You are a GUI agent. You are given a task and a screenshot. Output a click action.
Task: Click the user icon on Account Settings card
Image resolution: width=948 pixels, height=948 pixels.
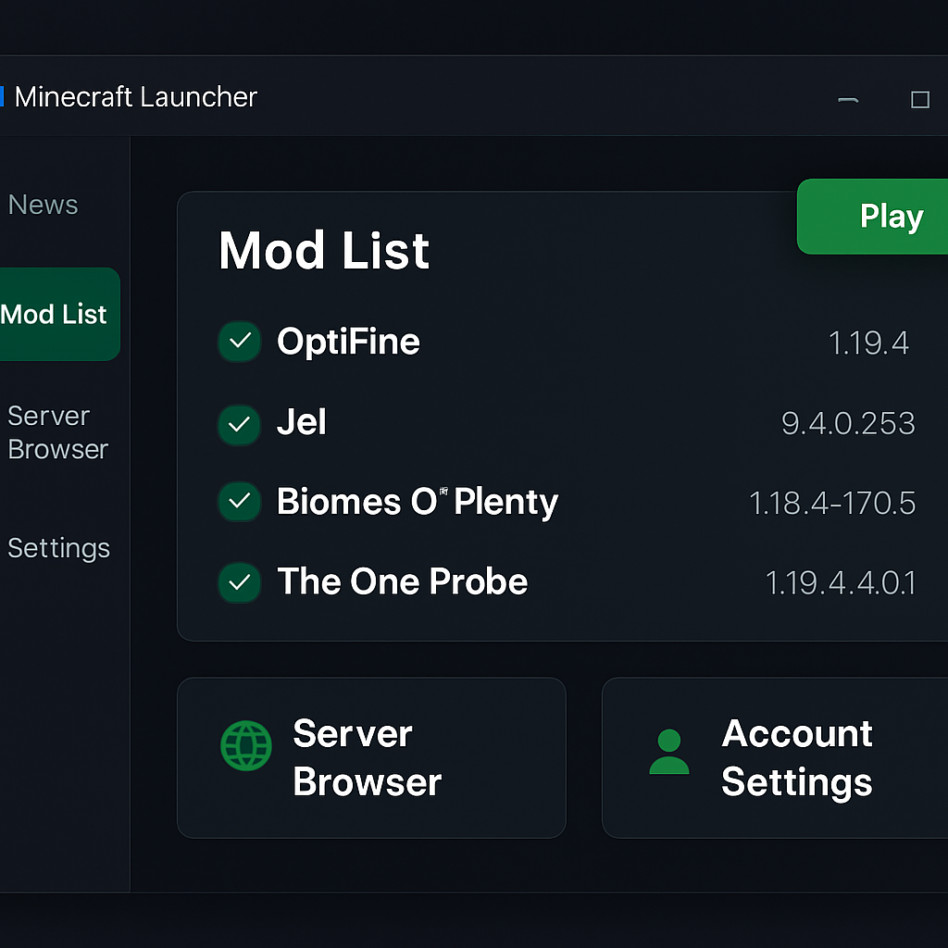(668, 752)
